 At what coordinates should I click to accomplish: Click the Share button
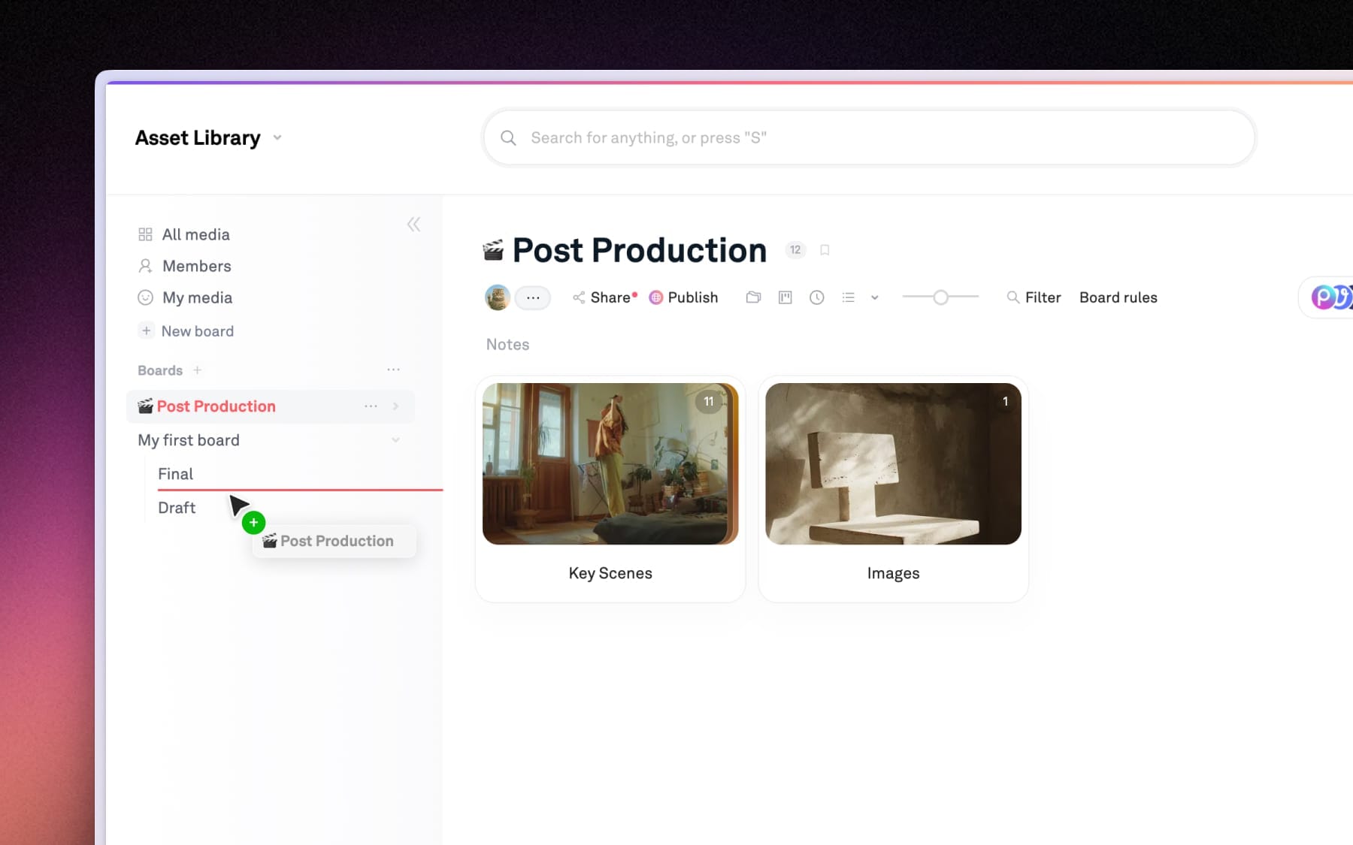click(604, 297)
